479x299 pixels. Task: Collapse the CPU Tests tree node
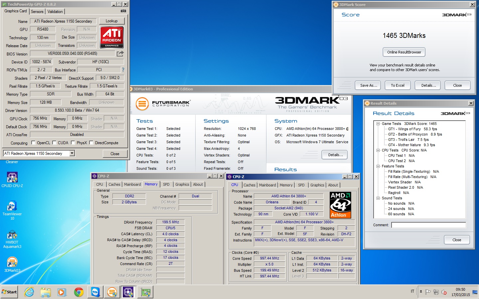click(x=378, y=150)
